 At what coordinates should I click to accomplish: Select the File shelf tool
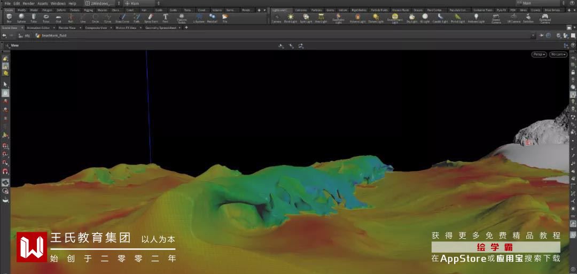[225, 18]
